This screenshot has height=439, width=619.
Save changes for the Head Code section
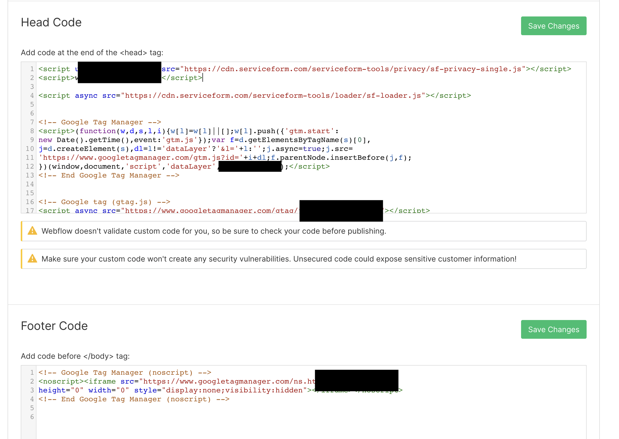553,26
